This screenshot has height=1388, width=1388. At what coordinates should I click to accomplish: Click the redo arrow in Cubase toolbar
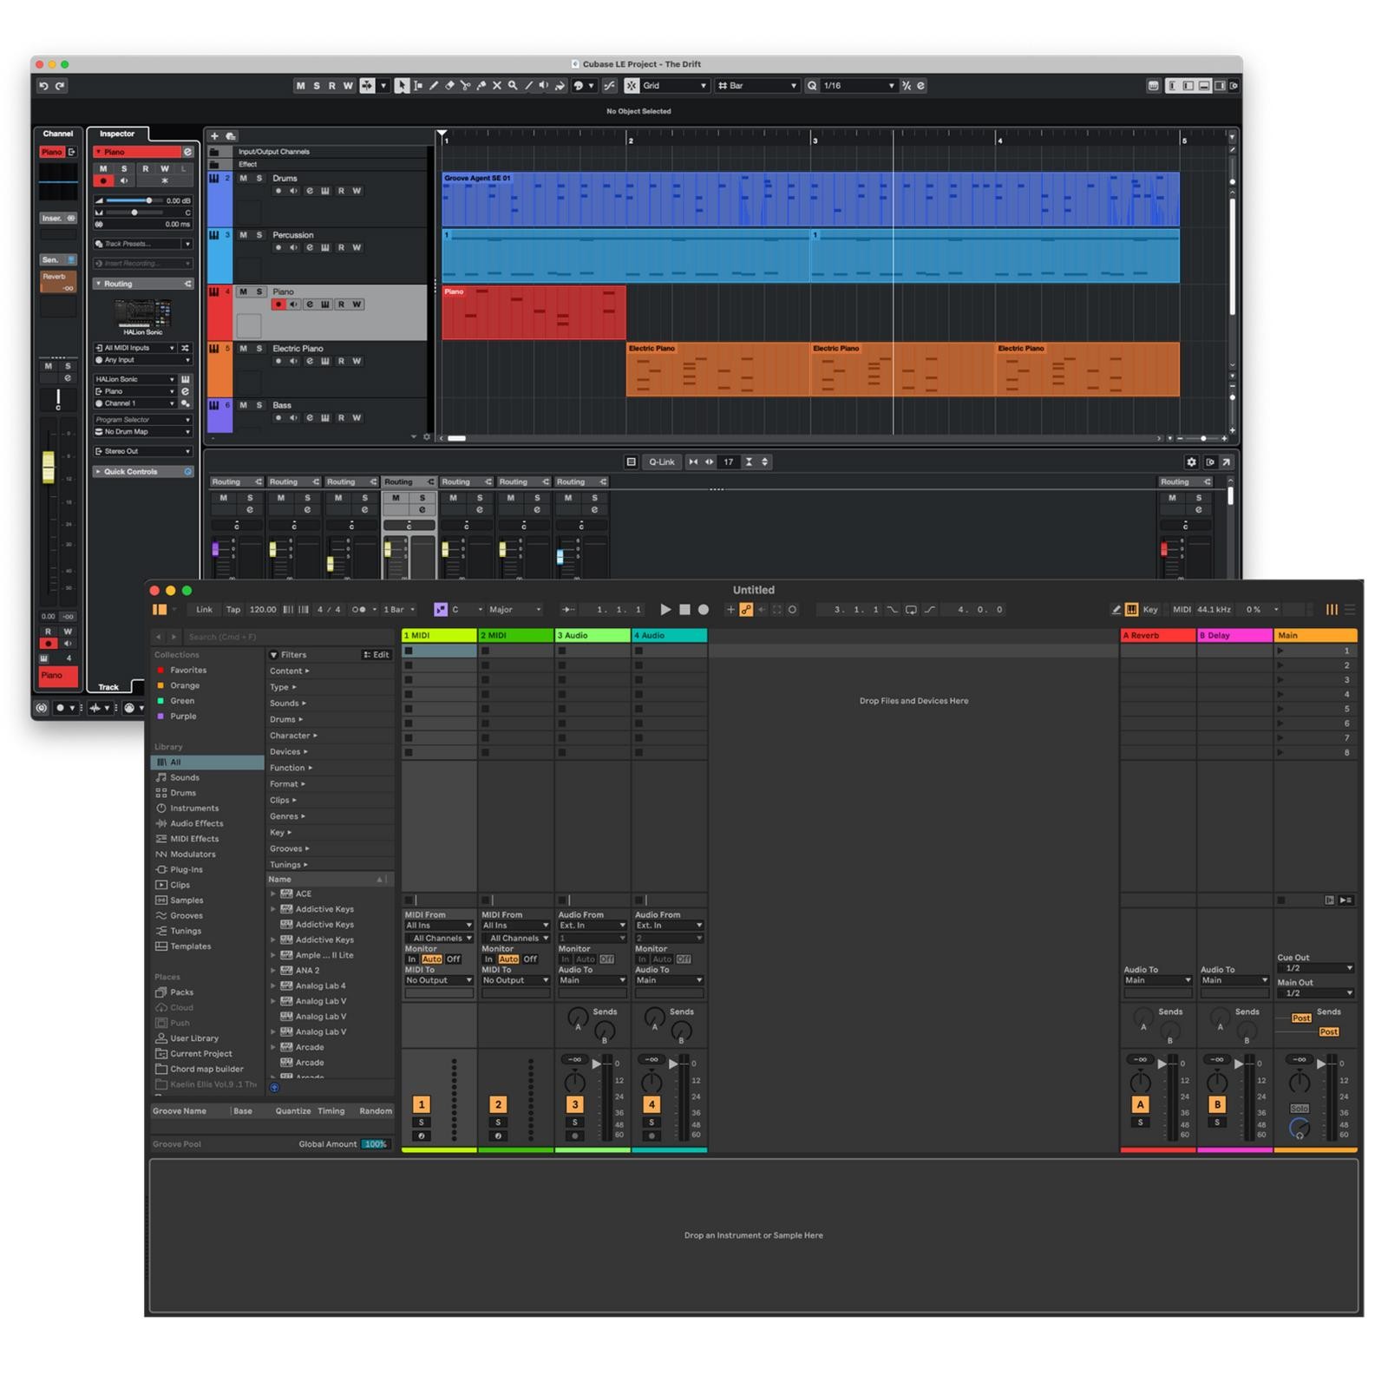click(60, 86)
